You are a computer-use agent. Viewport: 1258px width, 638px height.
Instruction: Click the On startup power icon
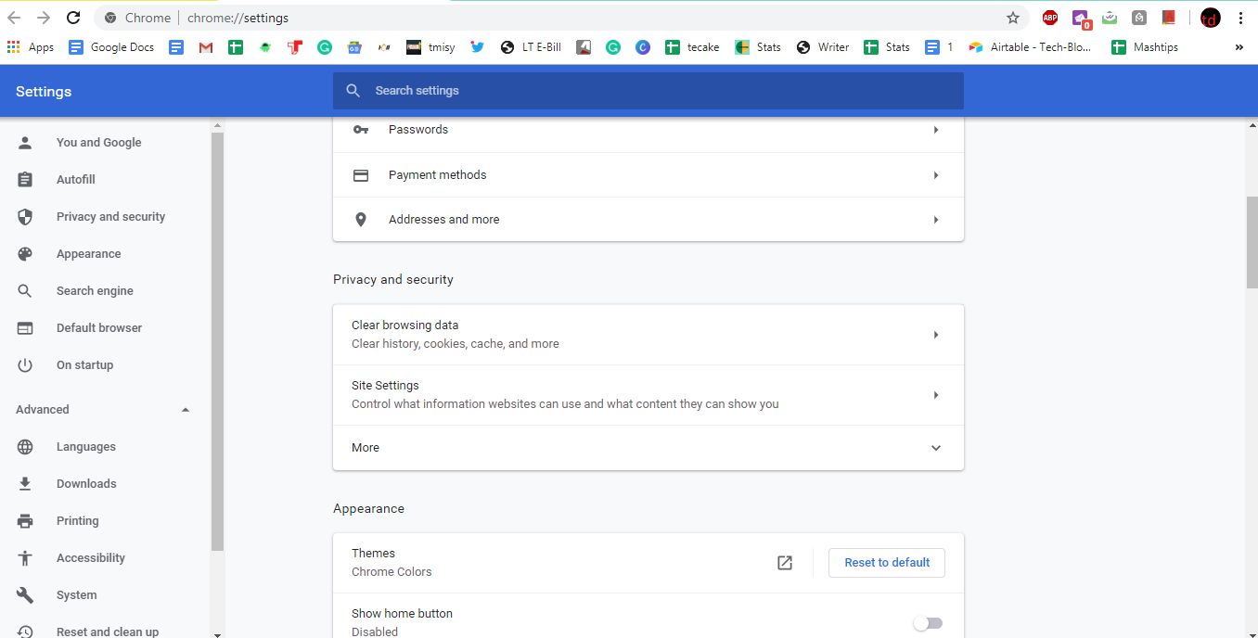pos(25,365)
